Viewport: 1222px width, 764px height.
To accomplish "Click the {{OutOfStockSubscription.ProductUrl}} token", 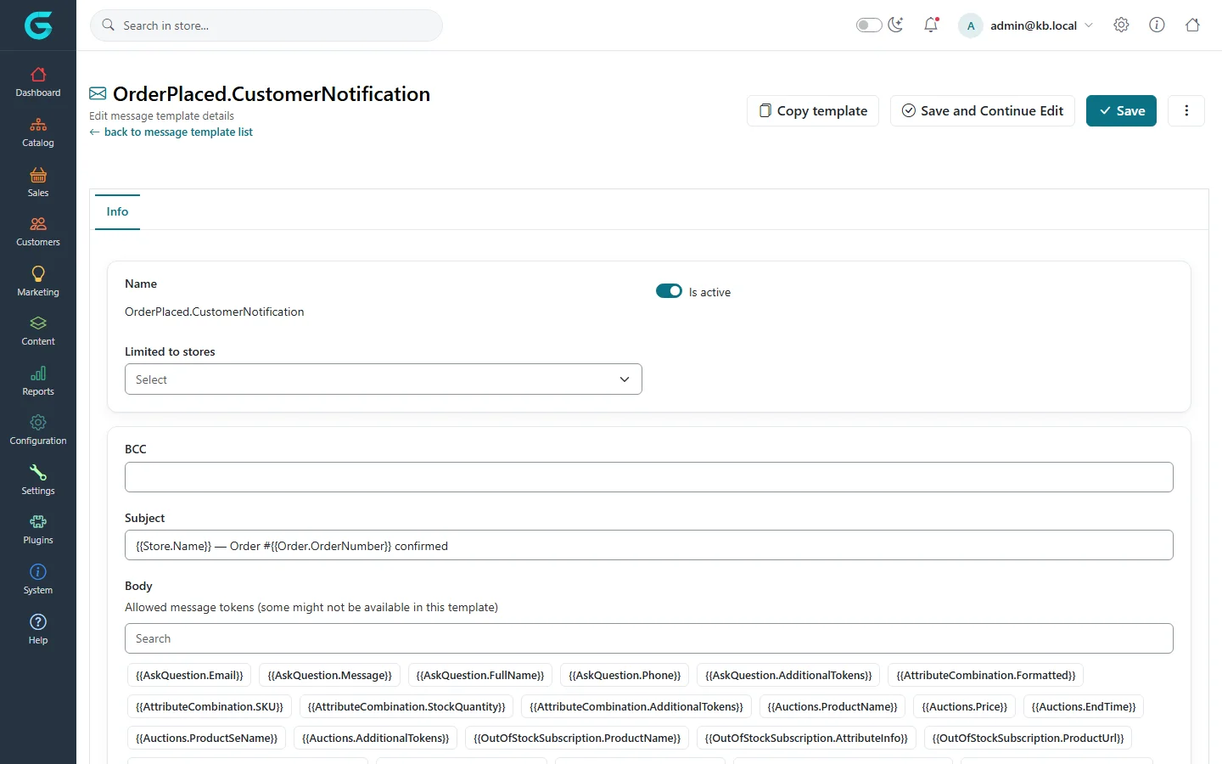I will pos(1028,739).
